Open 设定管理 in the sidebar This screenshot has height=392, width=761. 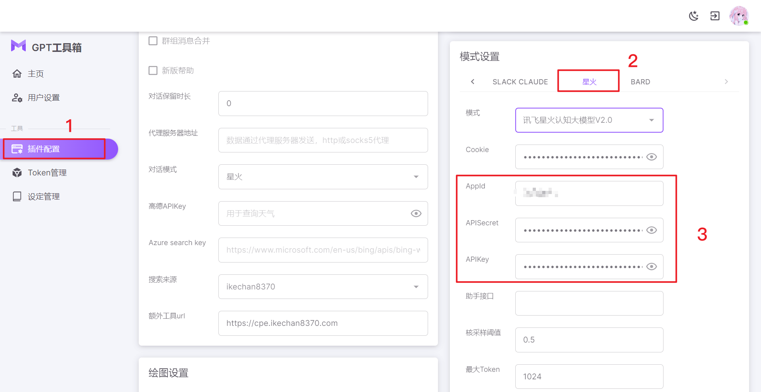pos(43,196)
